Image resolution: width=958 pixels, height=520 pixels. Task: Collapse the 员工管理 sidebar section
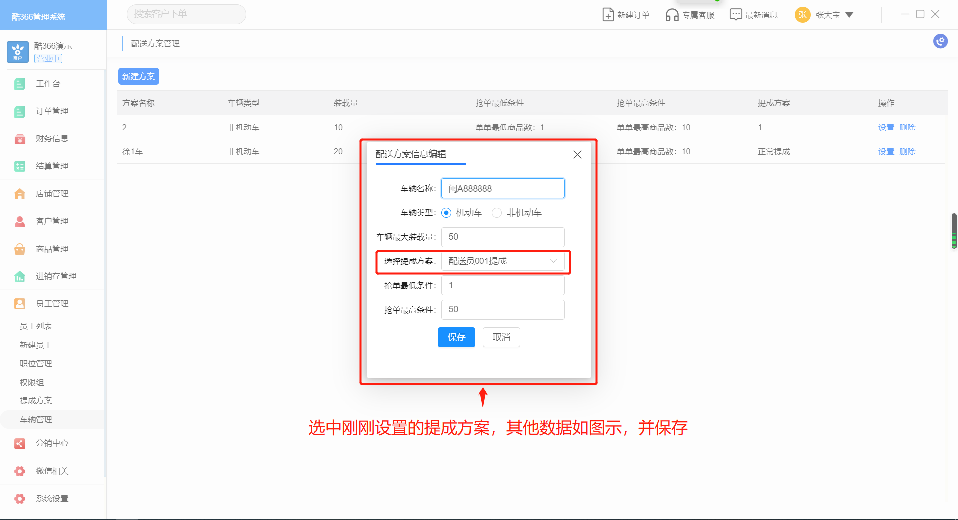pyautogui.click(x=52, y=304)
